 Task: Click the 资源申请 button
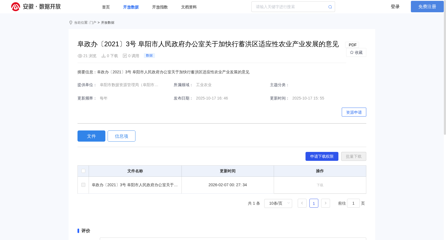coord(354,112)
